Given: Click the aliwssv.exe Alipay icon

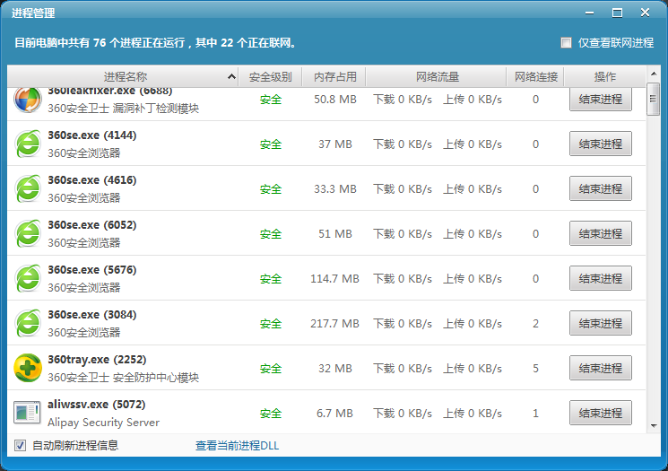Looking at the screenshot, I should pos(28,413).
